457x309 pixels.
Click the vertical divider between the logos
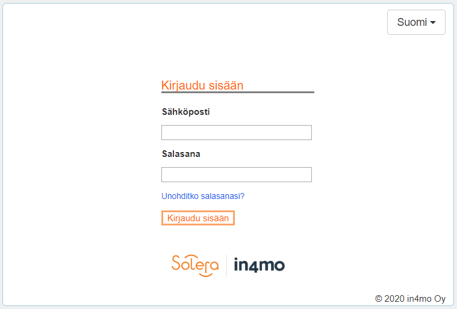[x=226, y=265]
